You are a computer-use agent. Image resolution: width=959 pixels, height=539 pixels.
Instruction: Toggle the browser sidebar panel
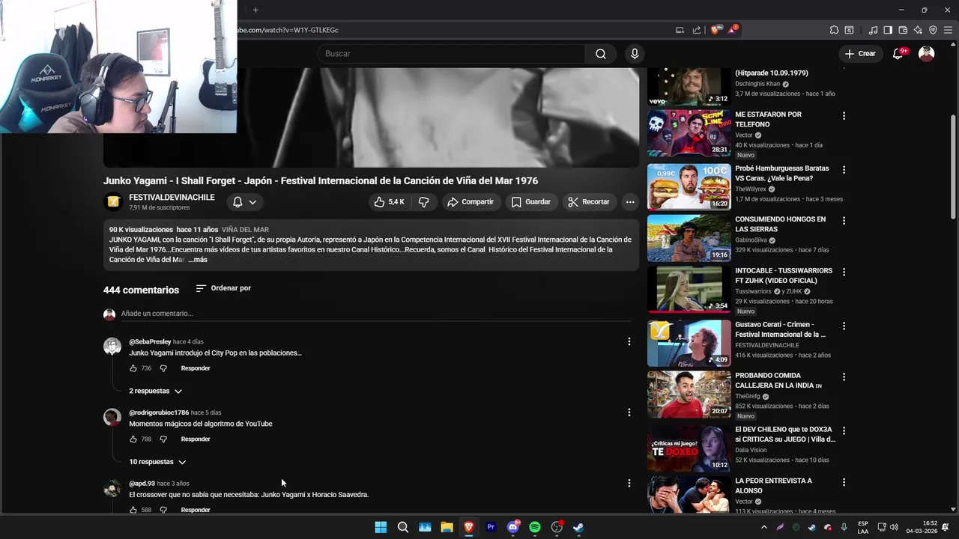[x=888, y=30]
